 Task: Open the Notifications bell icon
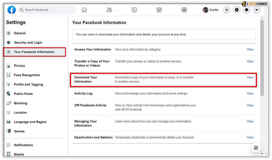point(247,10)
